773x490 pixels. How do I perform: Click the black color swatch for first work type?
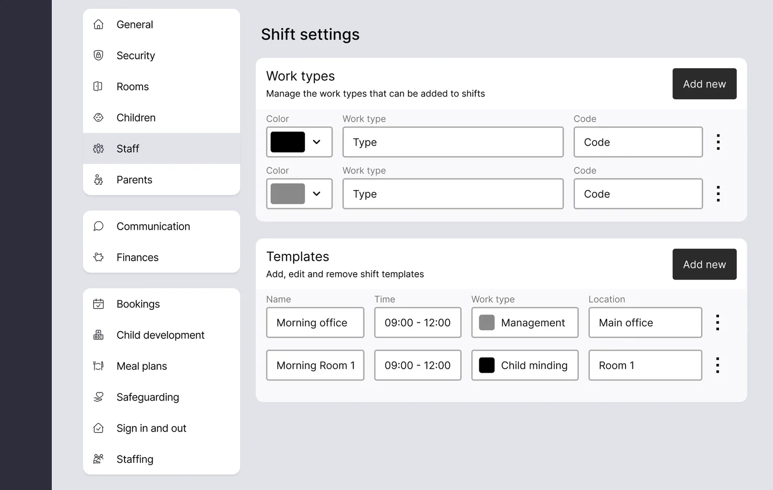287,142
